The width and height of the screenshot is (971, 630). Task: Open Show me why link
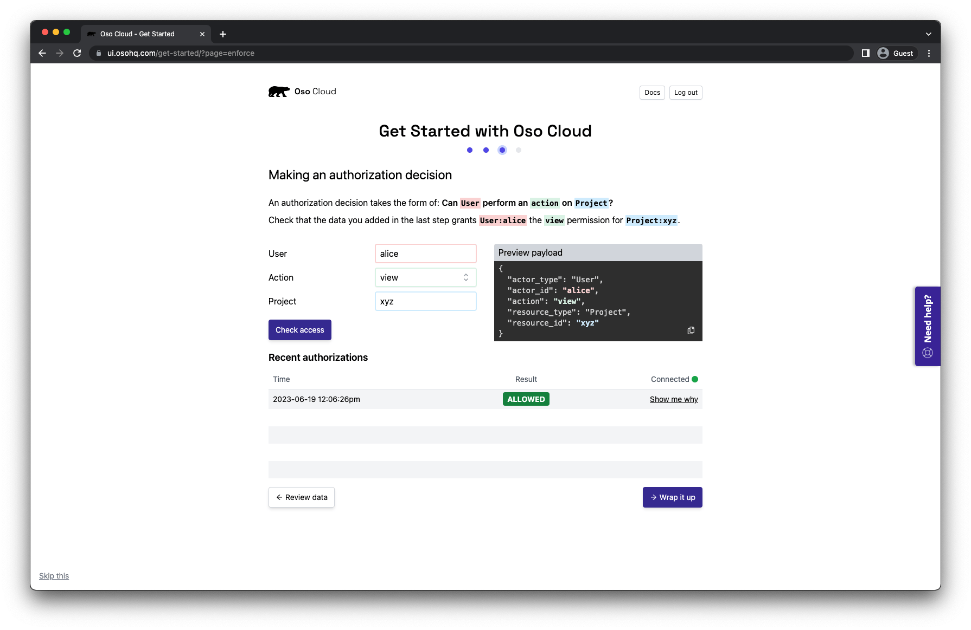click(674, 399)
